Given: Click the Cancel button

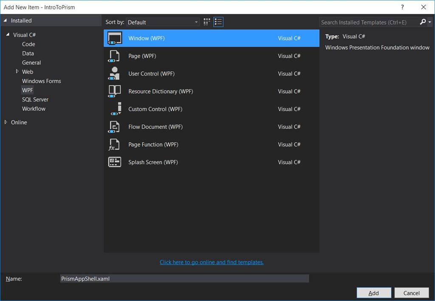Looking at the screenshot, I should pos(411,293).
